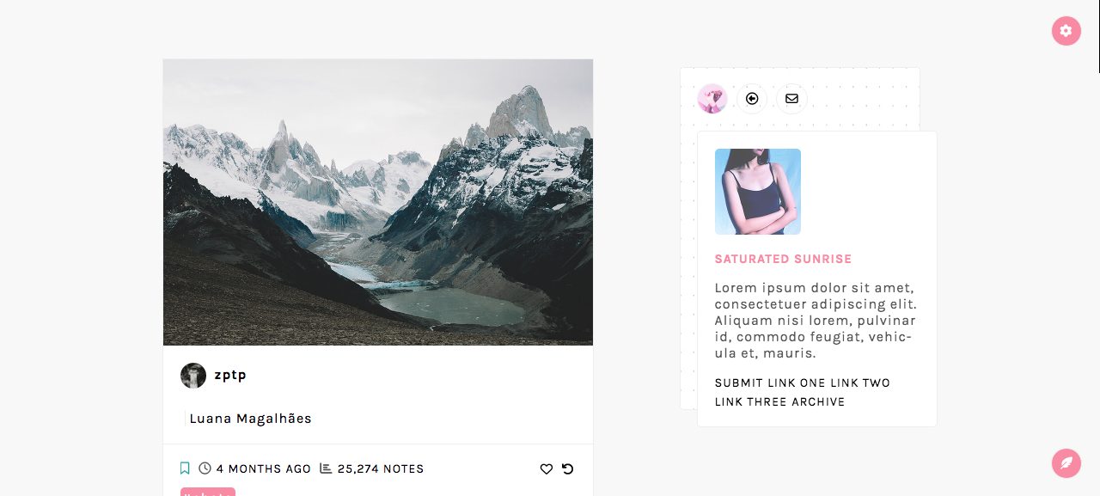Click the pink tag under post footer

[x=208, y=492]
